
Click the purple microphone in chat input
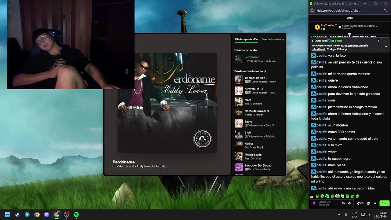(x=314, y=203)
